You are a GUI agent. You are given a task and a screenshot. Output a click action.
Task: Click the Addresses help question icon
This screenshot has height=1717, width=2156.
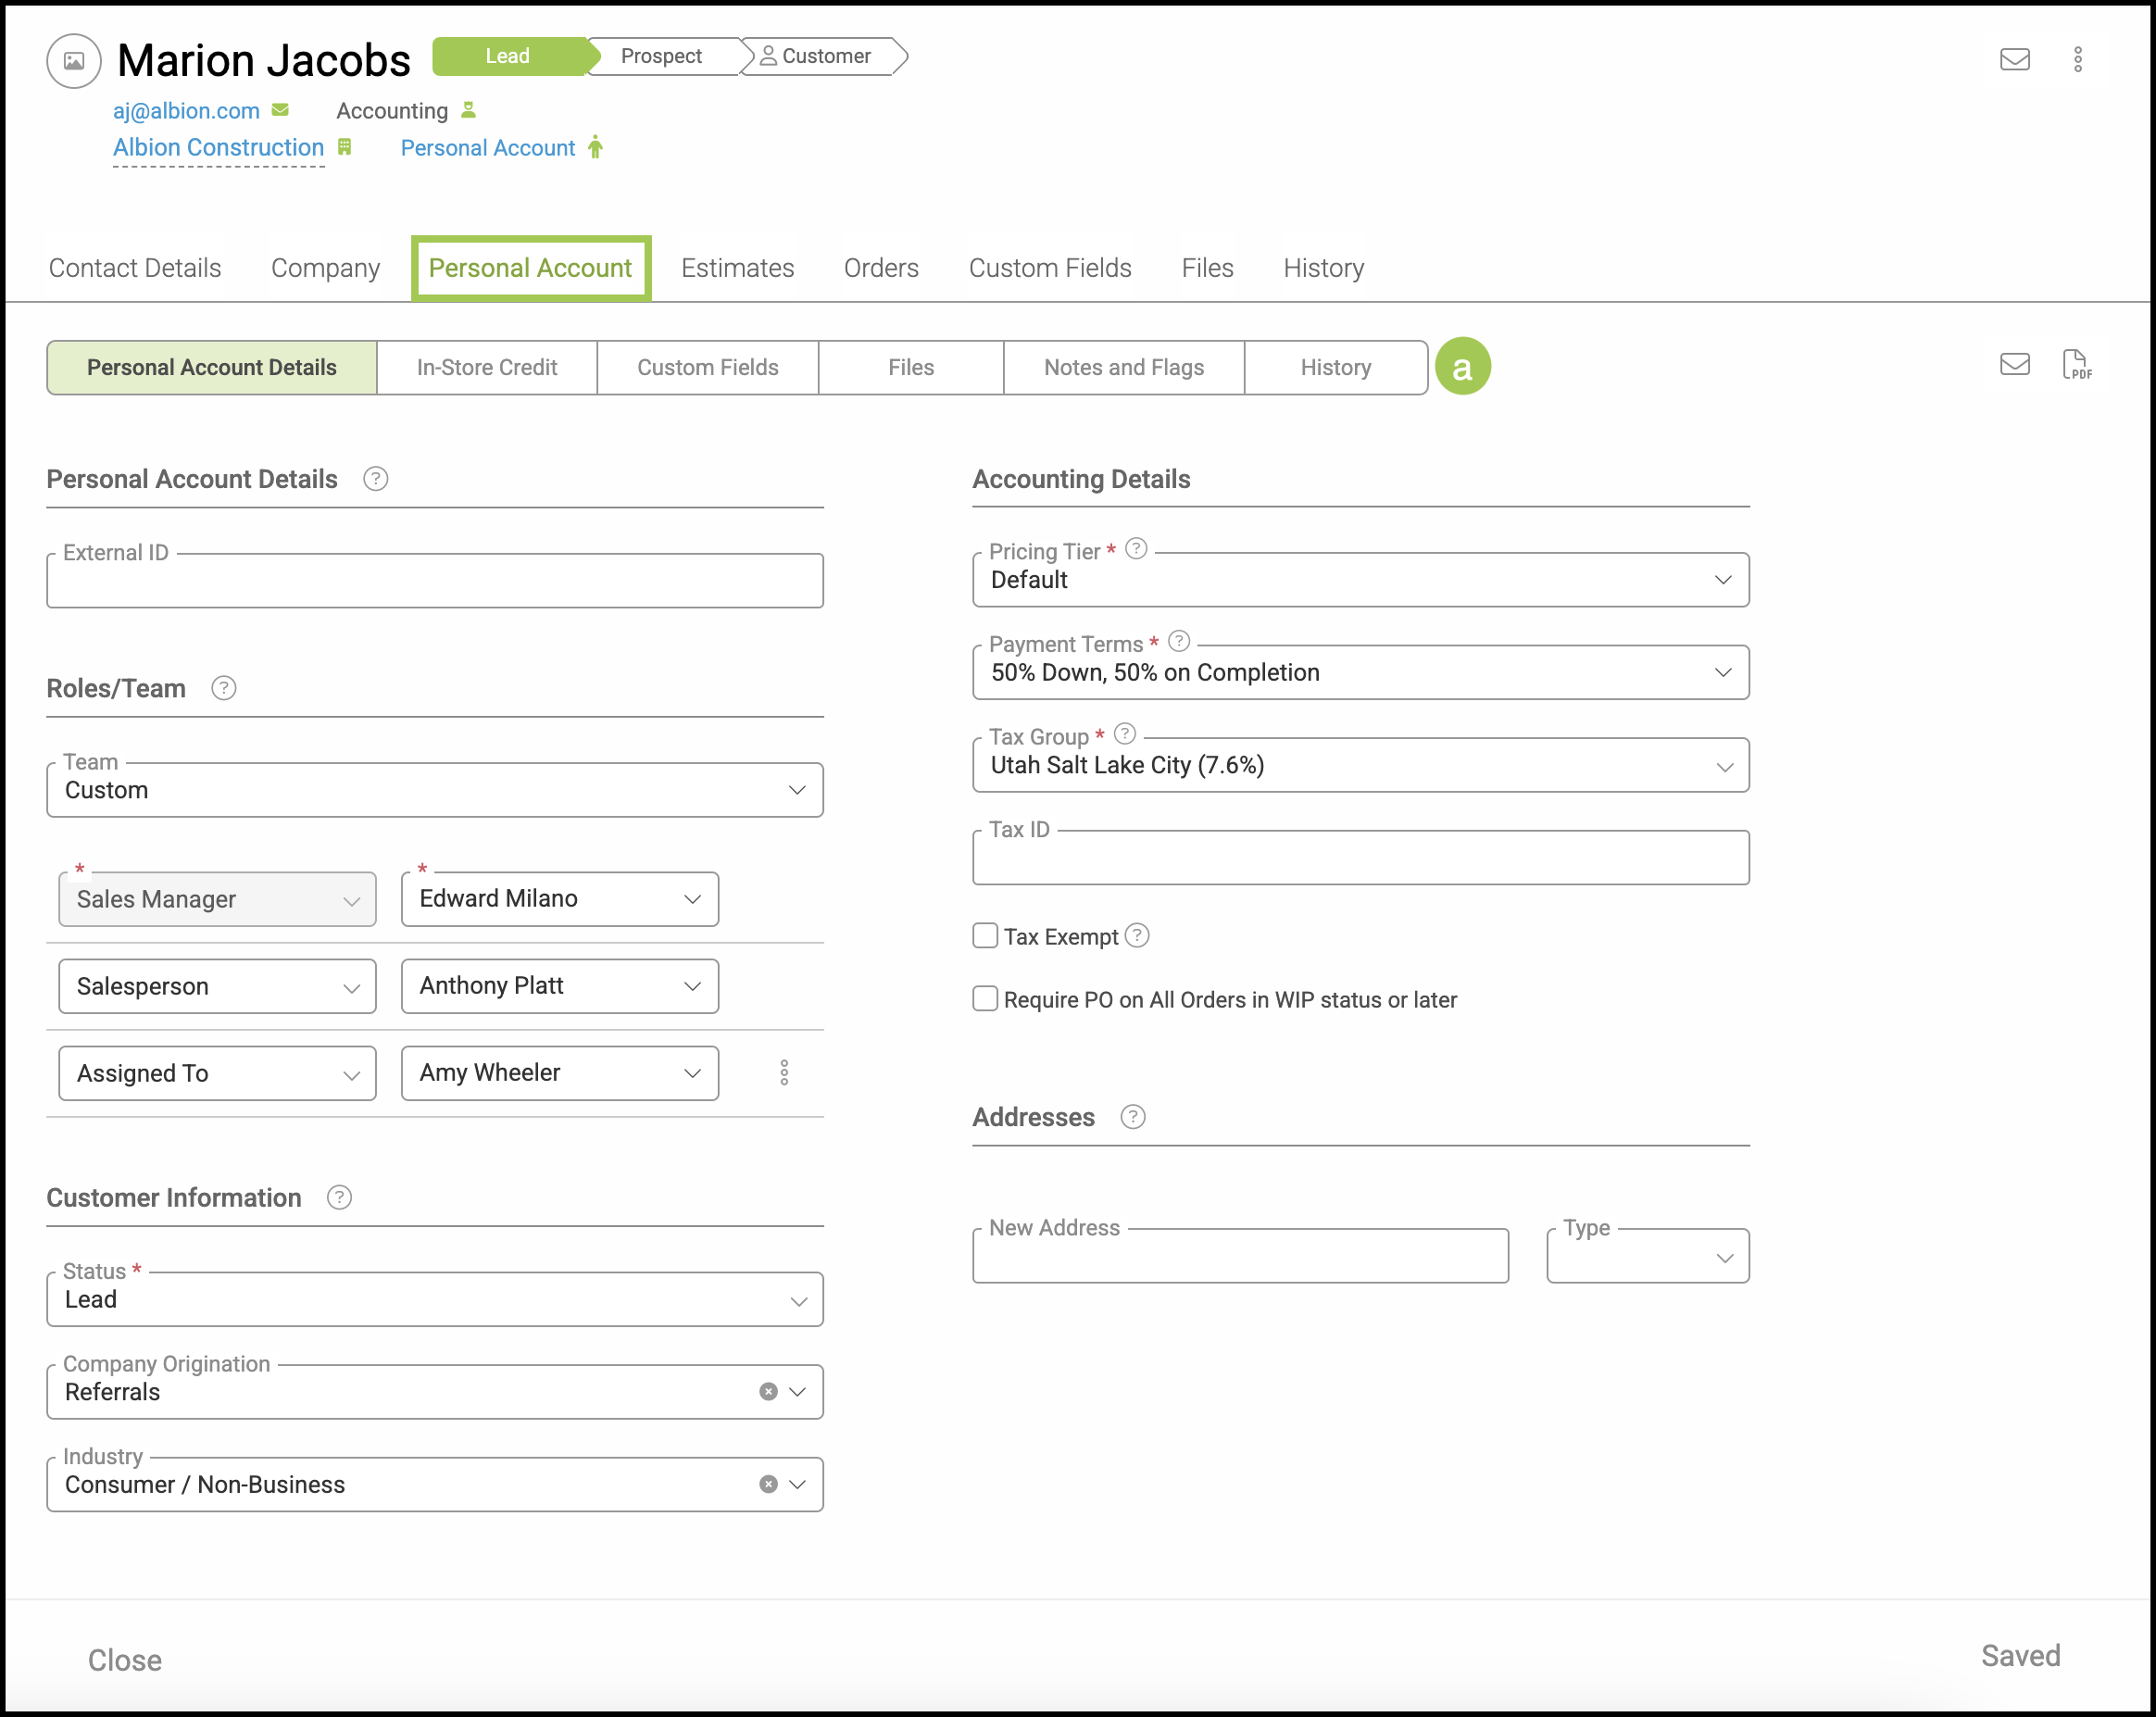[x=1132, y=1117]
